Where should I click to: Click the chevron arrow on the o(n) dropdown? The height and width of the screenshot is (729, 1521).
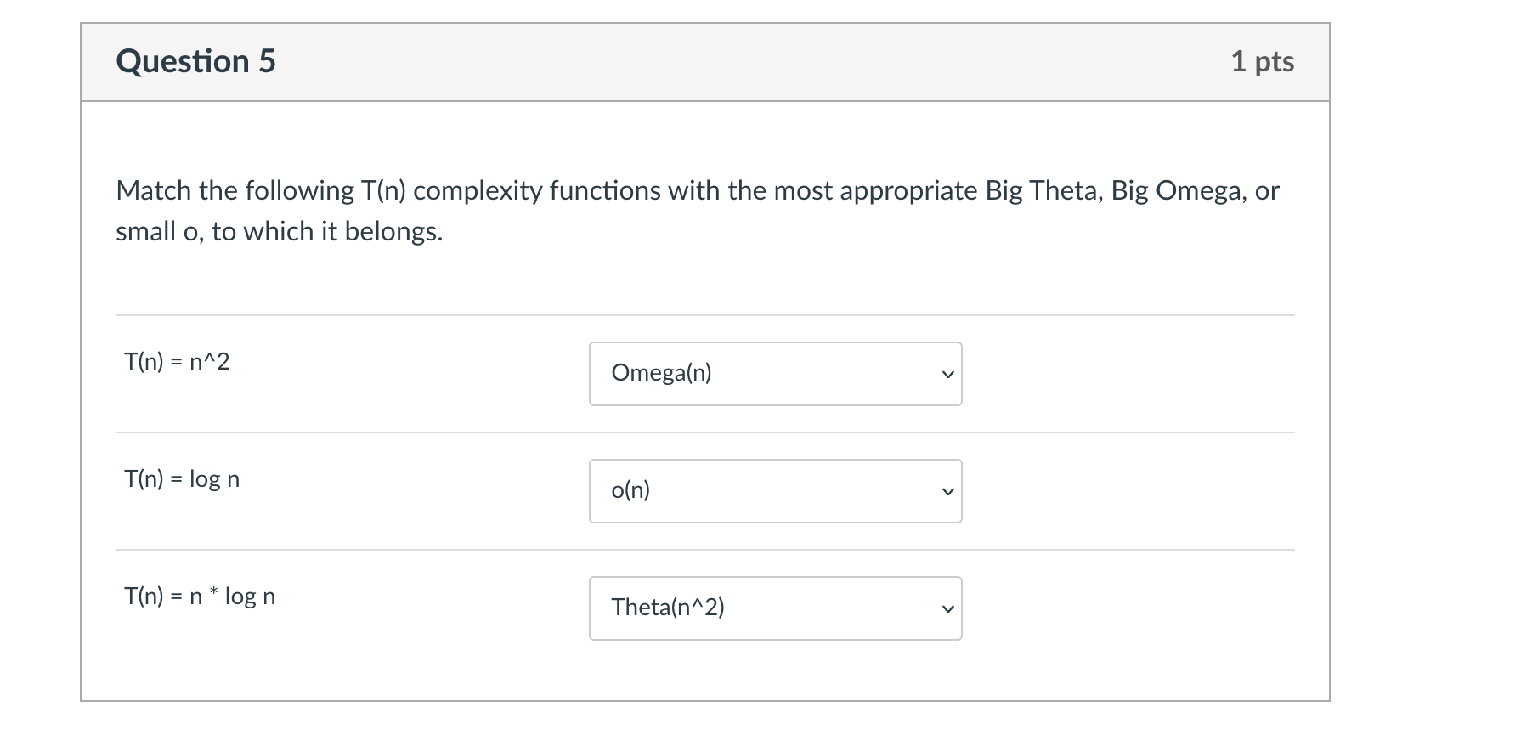click(947, 492)
